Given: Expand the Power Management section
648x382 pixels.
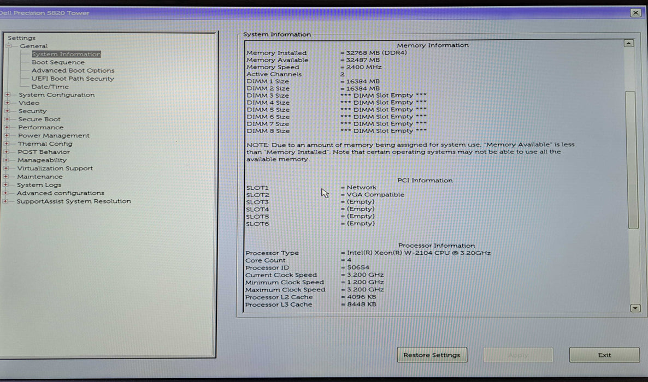Looking at the screenshot, I should 8,135.
